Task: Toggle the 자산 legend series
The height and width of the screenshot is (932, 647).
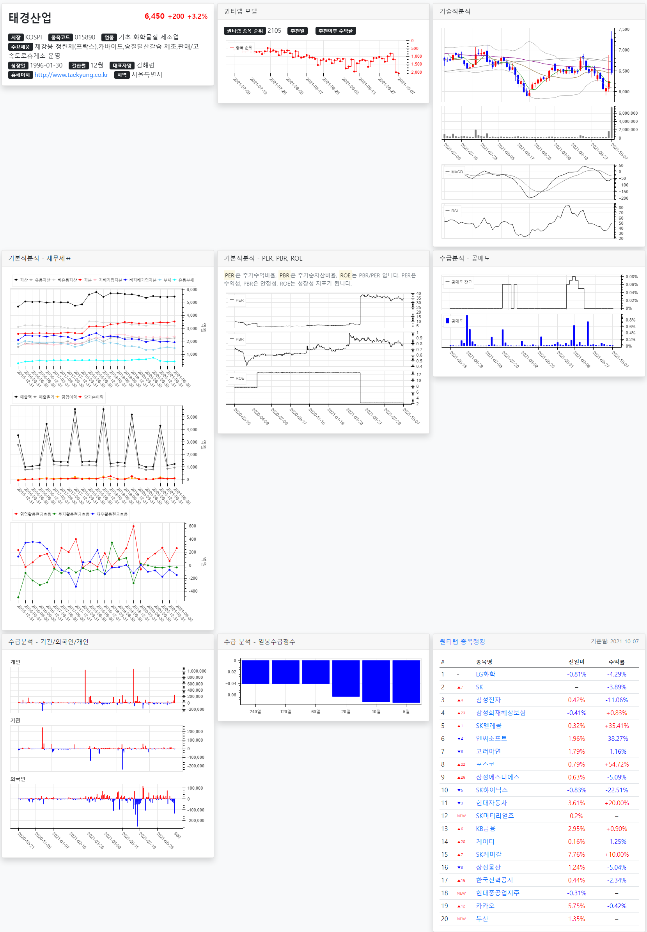Action: [x=21, y=280]
